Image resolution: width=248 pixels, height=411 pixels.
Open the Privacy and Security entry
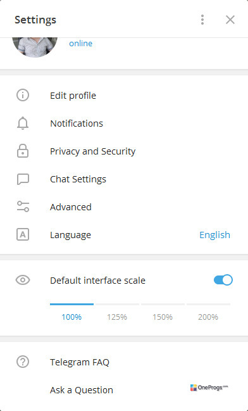coord(124,151)
